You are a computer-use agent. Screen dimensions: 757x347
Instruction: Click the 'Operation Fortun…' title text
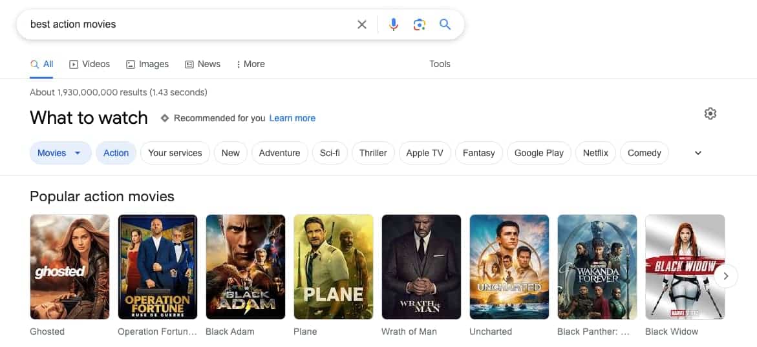coord(157,332)
